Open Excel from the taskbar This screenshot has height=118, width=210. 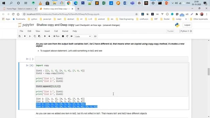coord(104,3)
